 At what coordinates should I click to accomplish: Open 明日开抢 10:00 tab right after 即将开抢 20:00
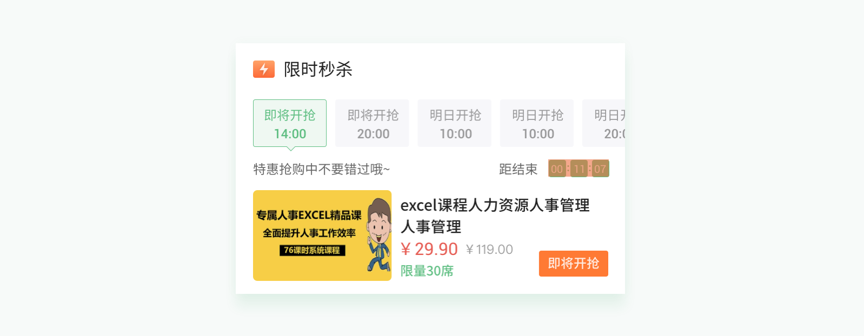455,123
